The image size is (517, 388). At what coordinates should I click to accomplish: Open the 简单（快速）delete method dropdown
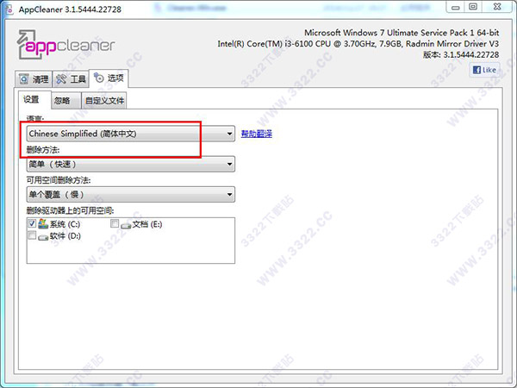(131, 164)
